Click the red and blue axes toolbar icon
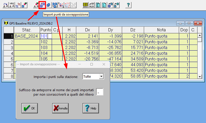Screen dimensions: 206x123 pyautogui.click(x=18, y=5)
